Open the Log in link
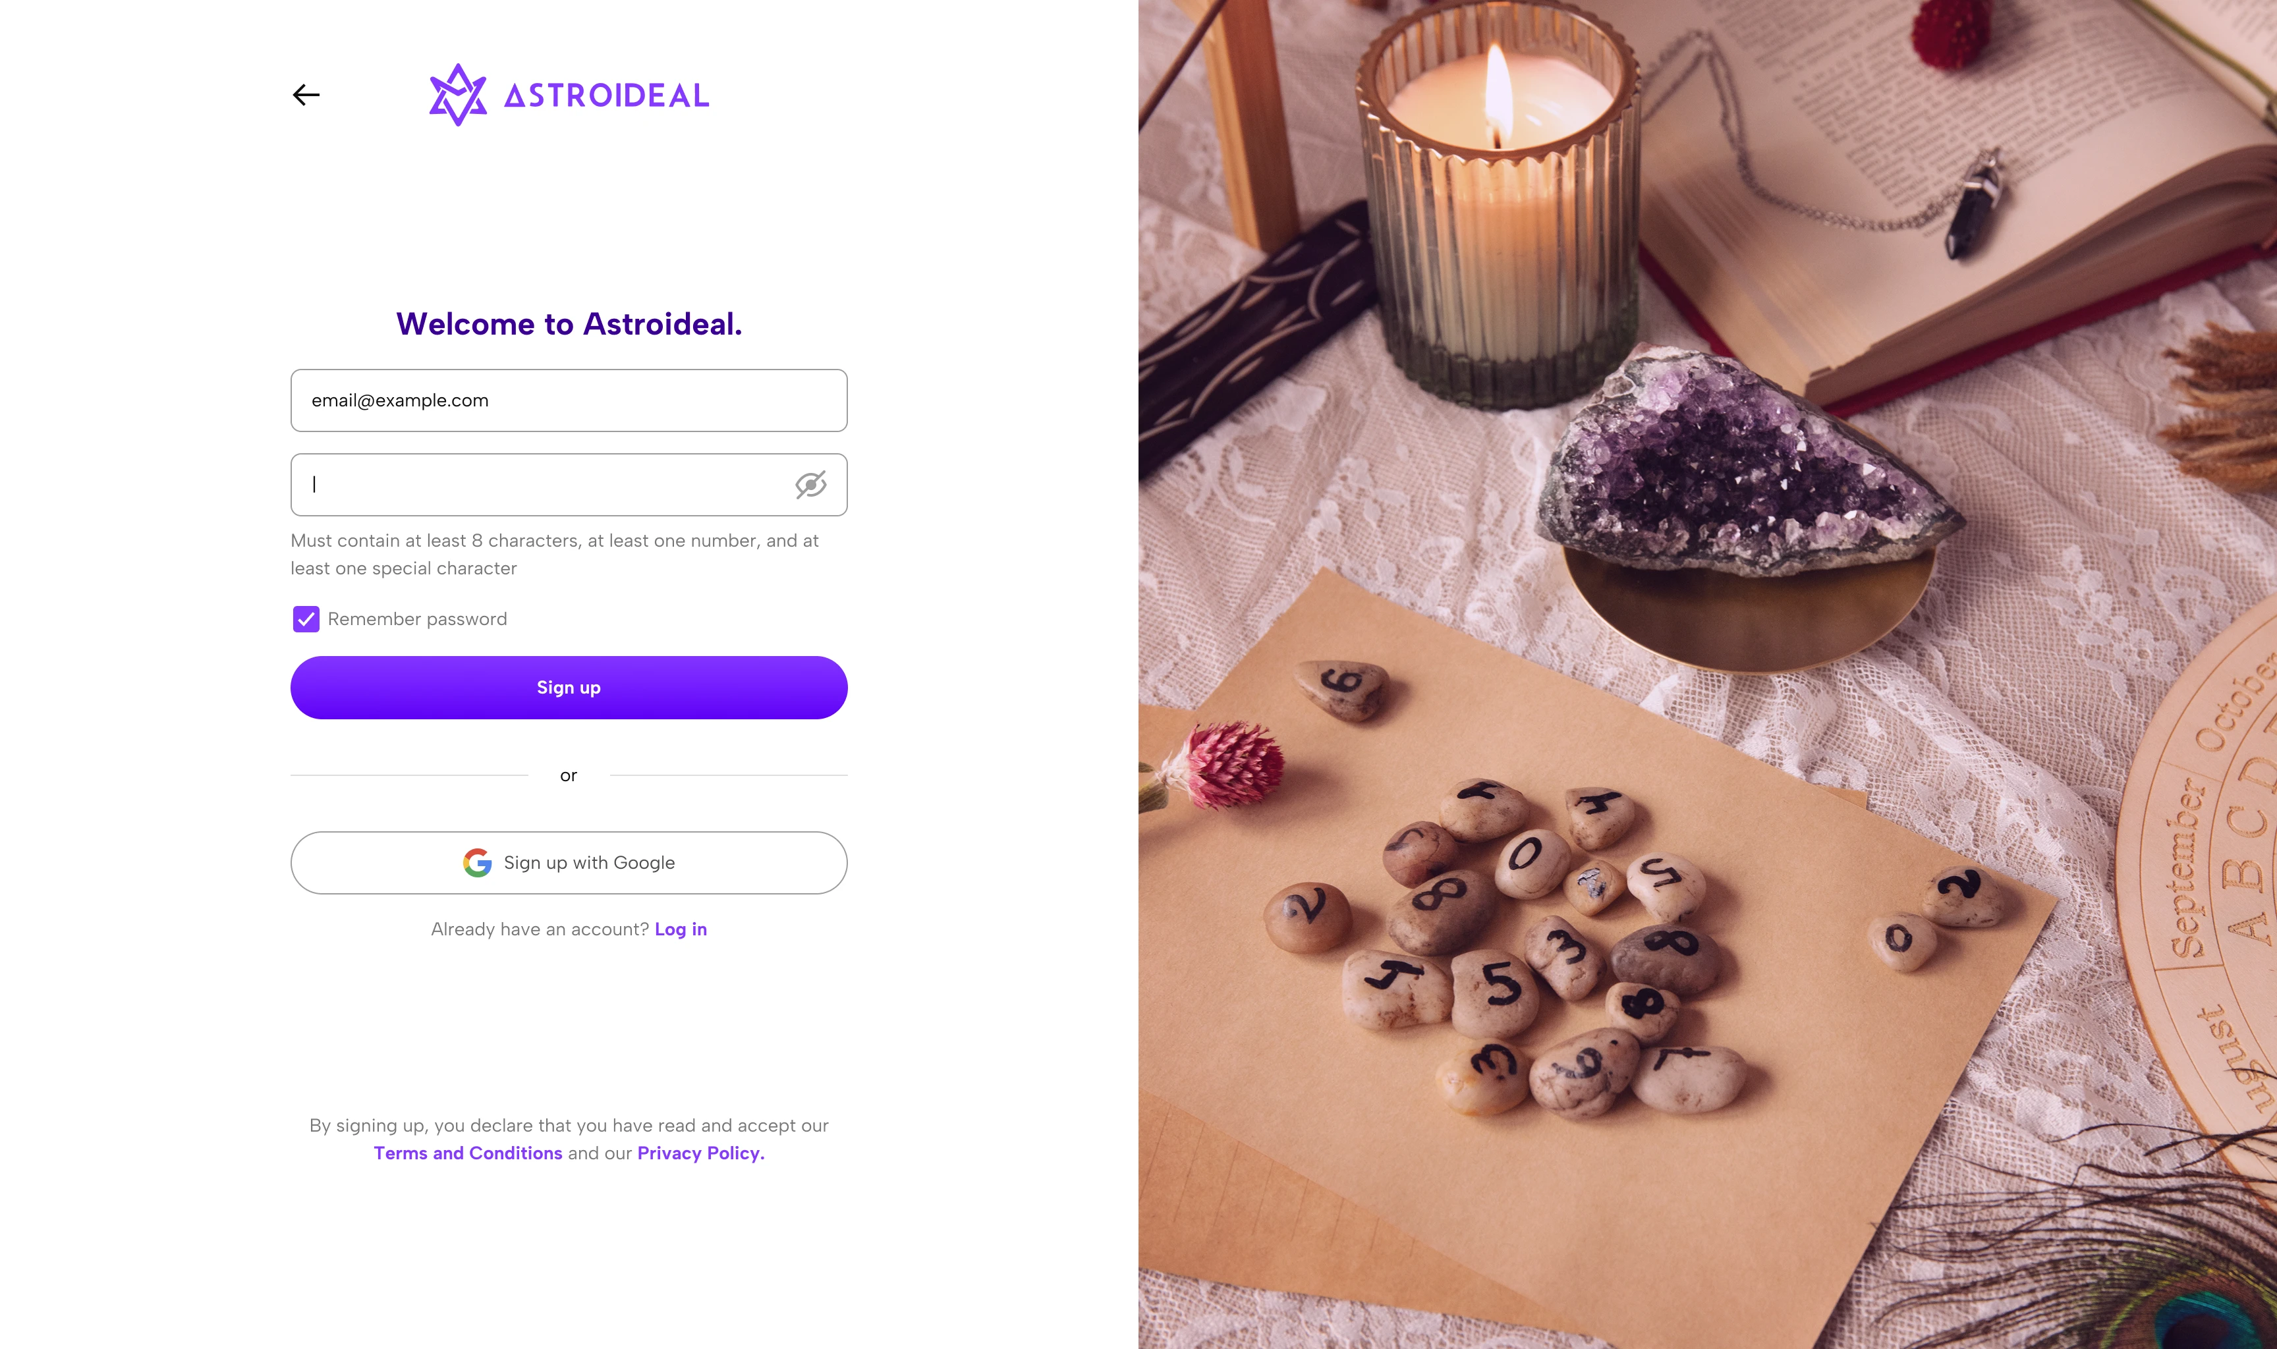2277x1349 pixels. pyautogui.click(x=681, y=929)
